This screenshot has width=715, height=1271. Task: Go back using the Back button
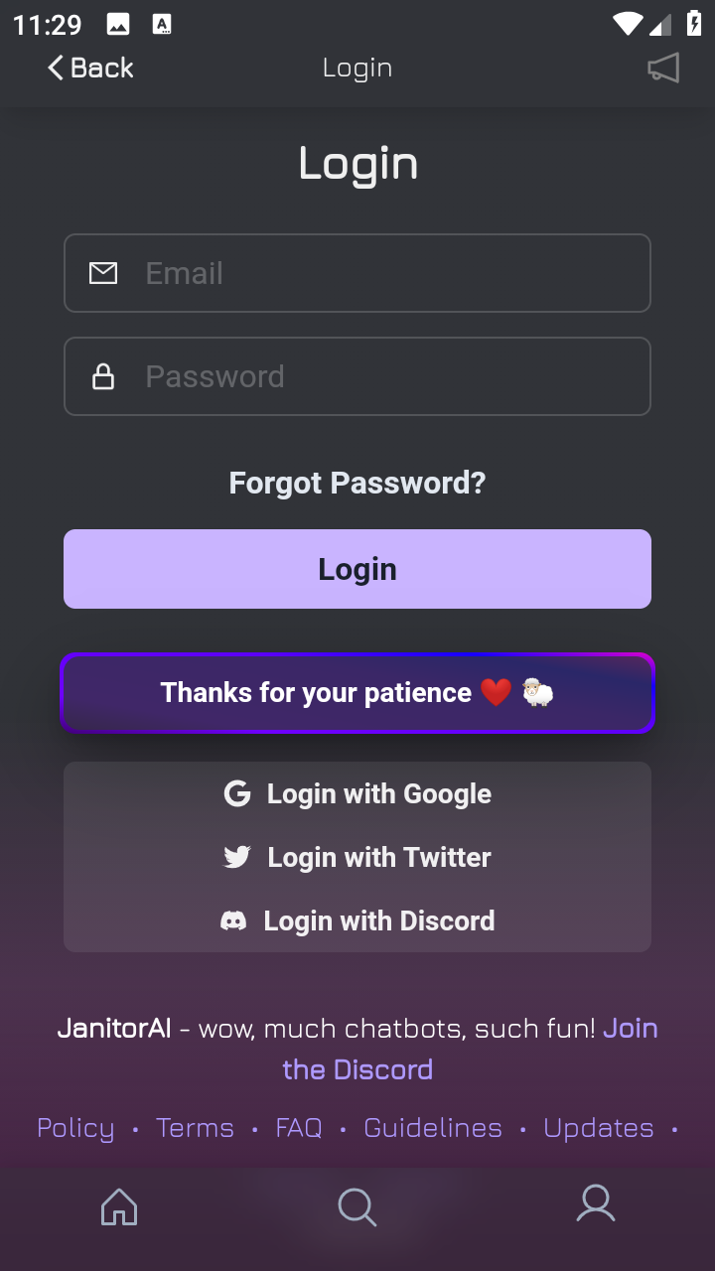[x=90, y=68]
